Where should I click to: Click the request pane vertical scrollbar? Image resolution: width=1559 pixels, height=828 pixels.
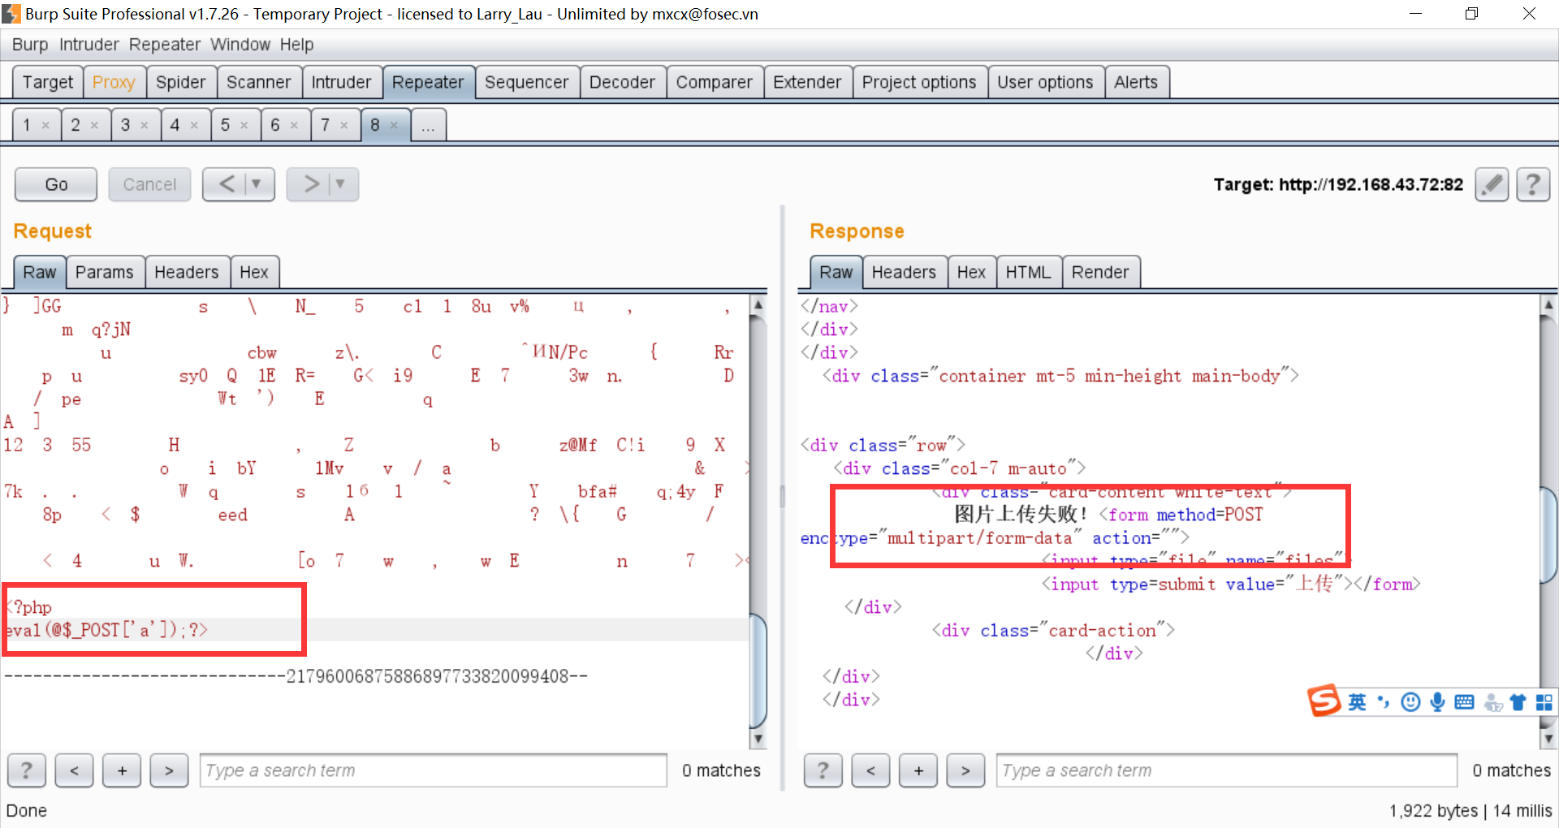pos(758,522)
